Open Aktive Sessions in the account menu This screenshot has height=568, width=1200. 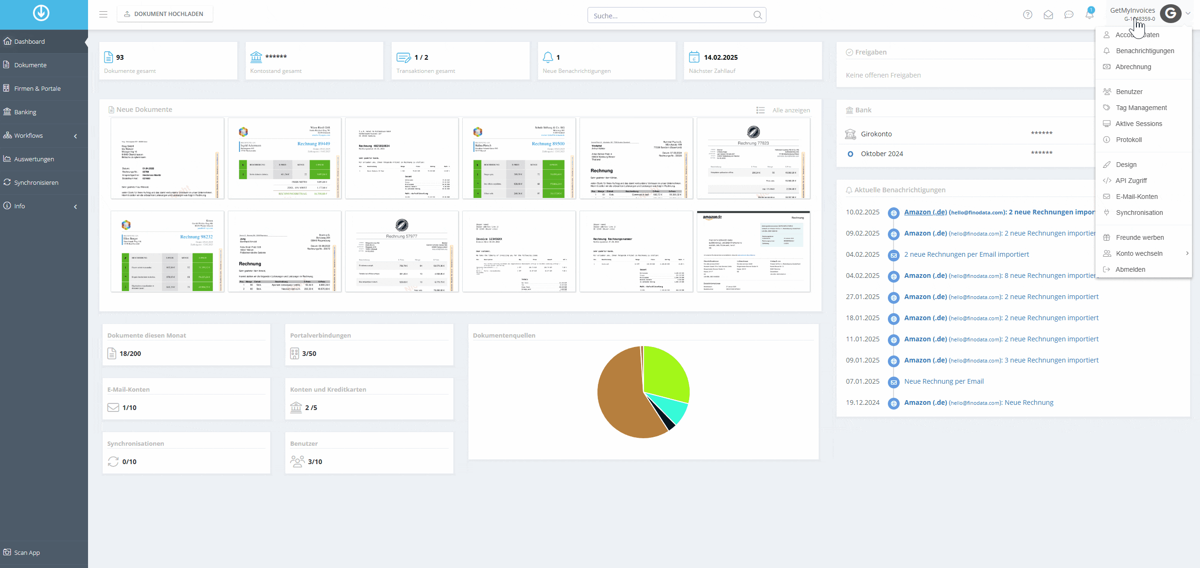1144,124
